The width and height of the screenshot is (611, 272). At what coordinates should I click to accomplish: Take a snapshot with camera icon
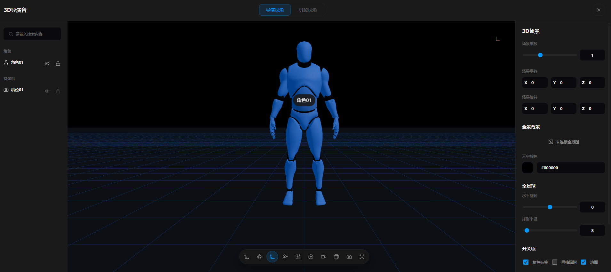click(349, 257)
